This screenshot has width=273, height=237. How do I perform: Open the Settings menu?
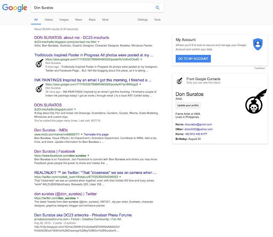coord(142,20)
